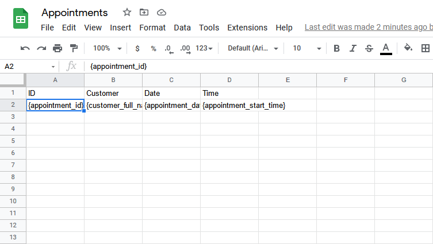Expand the font family dropdown
Viewport: 433px width, 244px height.
click(x=253, y=48)
